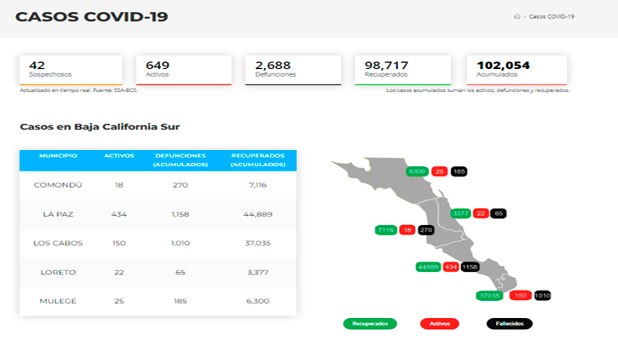Click the 150 activos table cell

(119, 243)
